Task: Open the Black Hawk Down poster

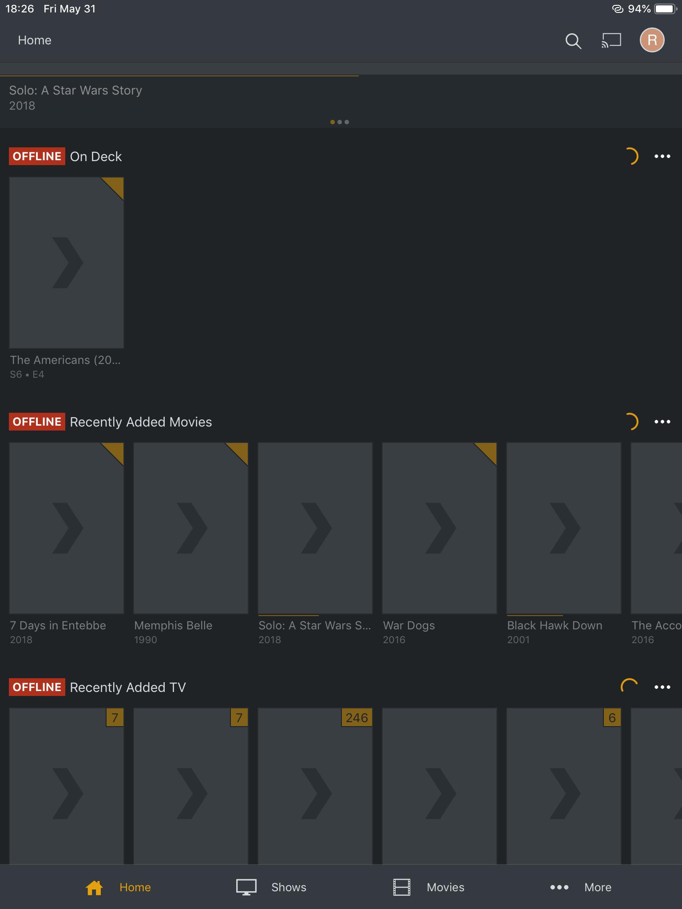Action: [564, 528]
